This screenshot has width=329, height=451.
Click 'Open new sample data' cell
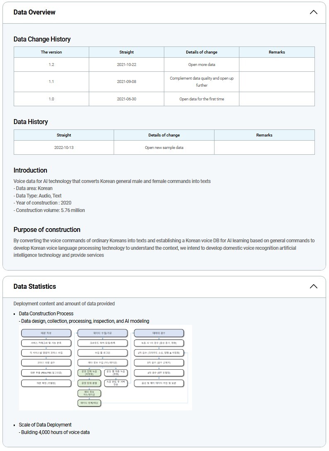(164, 148)
